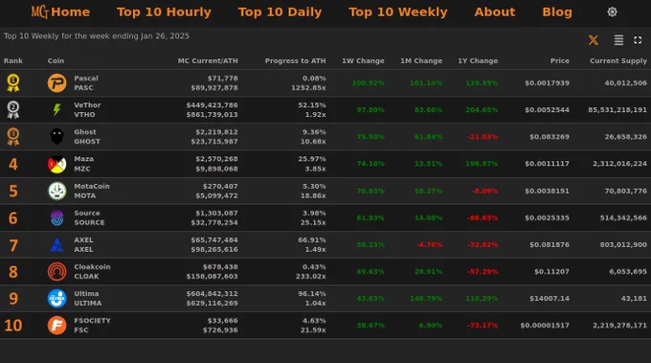The width and height of the screenshot is (651, 363).
Task: Open the FSOCIETY FSC coin name
Action: click(92, 326)
